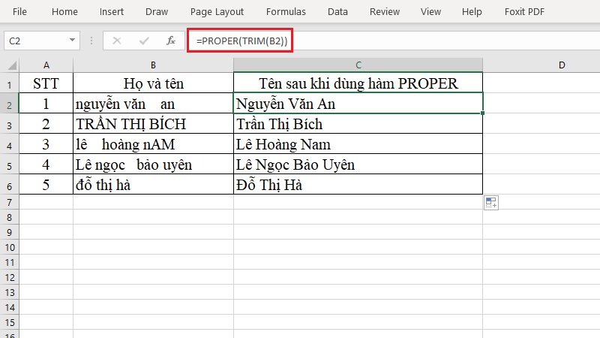Open the Page Layout ribbon tab
Image resolution: width=600 pixels, height=338 pixels.
point(217,12)
